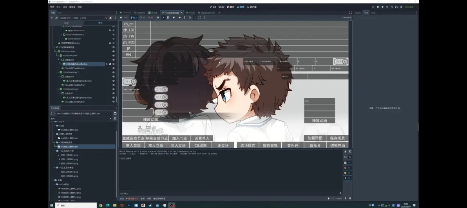This screenshot has height=208, width=467.
Task: Toggle visibility of OptionButton node
Action: click(114, 39)
